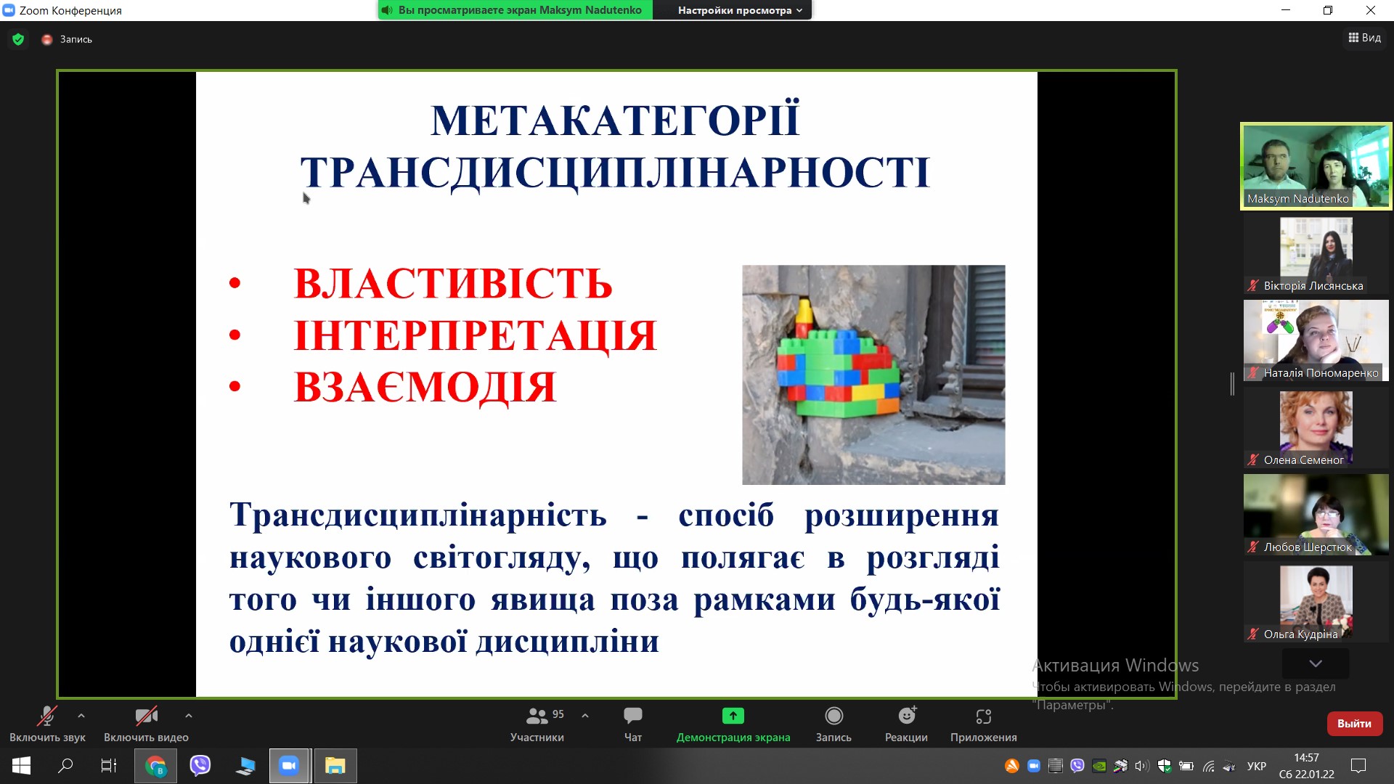Image resolution: width=1394 pixels, height=784 pixels.
Task: Open File Explorer from taskbar
Action: click(x=335, y=766)
